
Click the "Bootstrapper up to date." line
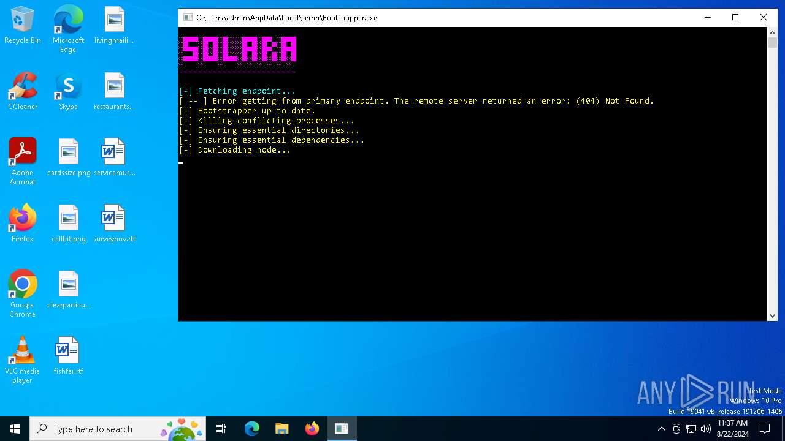[x=247, y=111]
